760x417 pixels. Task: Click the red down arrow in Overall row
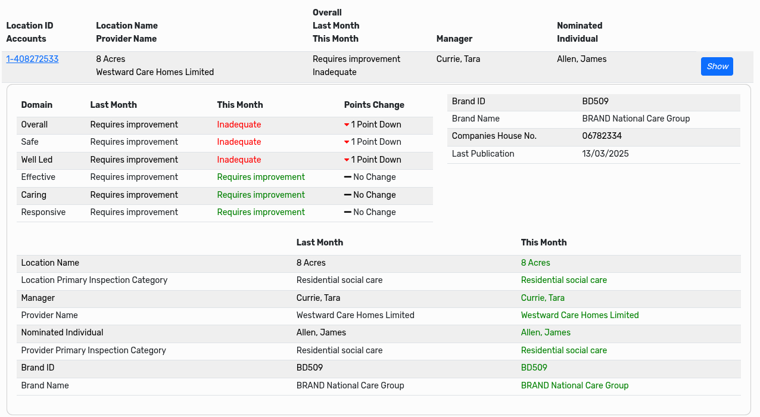coord(347,125)
